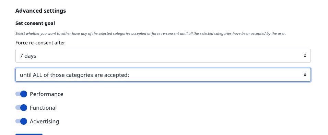Image resolution: width=328 pixels, height=135 pixels.
Task: Click the 'until ALL of those categories' text
Action: [74, 75]
